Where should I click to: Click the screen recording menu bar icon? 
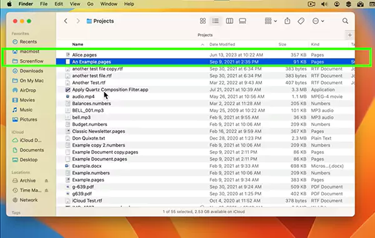point(311,4)
